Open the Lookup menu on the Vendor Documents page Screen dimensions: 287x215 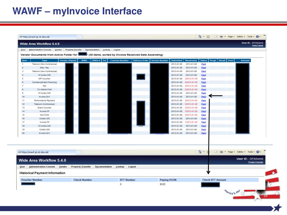(107, 50)
